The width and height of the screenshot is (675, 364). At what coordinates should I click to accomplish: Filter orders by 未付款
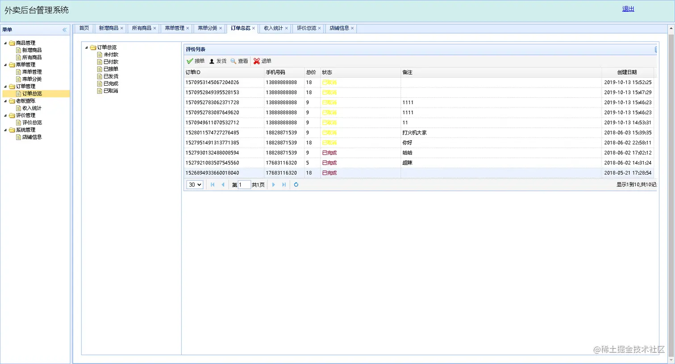(111, 54)
